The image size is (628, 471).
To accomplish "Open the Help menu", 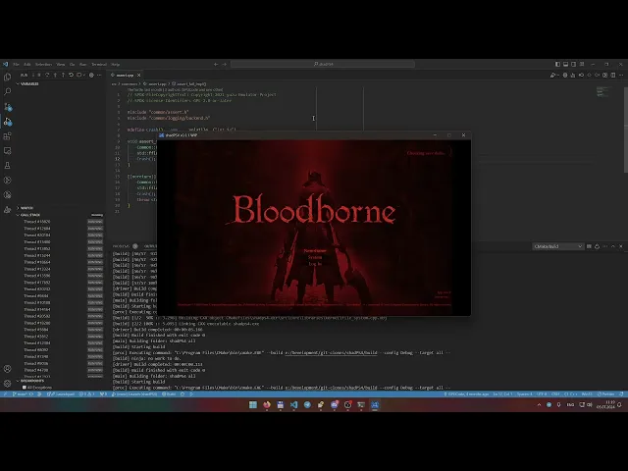I will coord(116,64).
